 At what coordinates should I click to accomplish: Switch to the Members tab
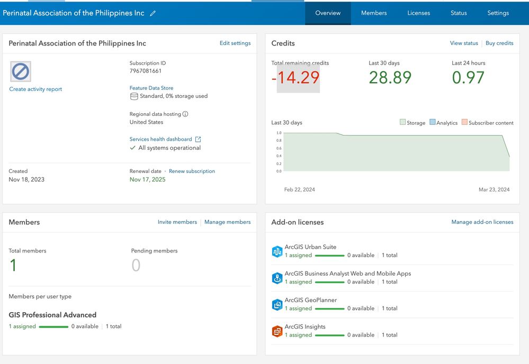[374, 13]
